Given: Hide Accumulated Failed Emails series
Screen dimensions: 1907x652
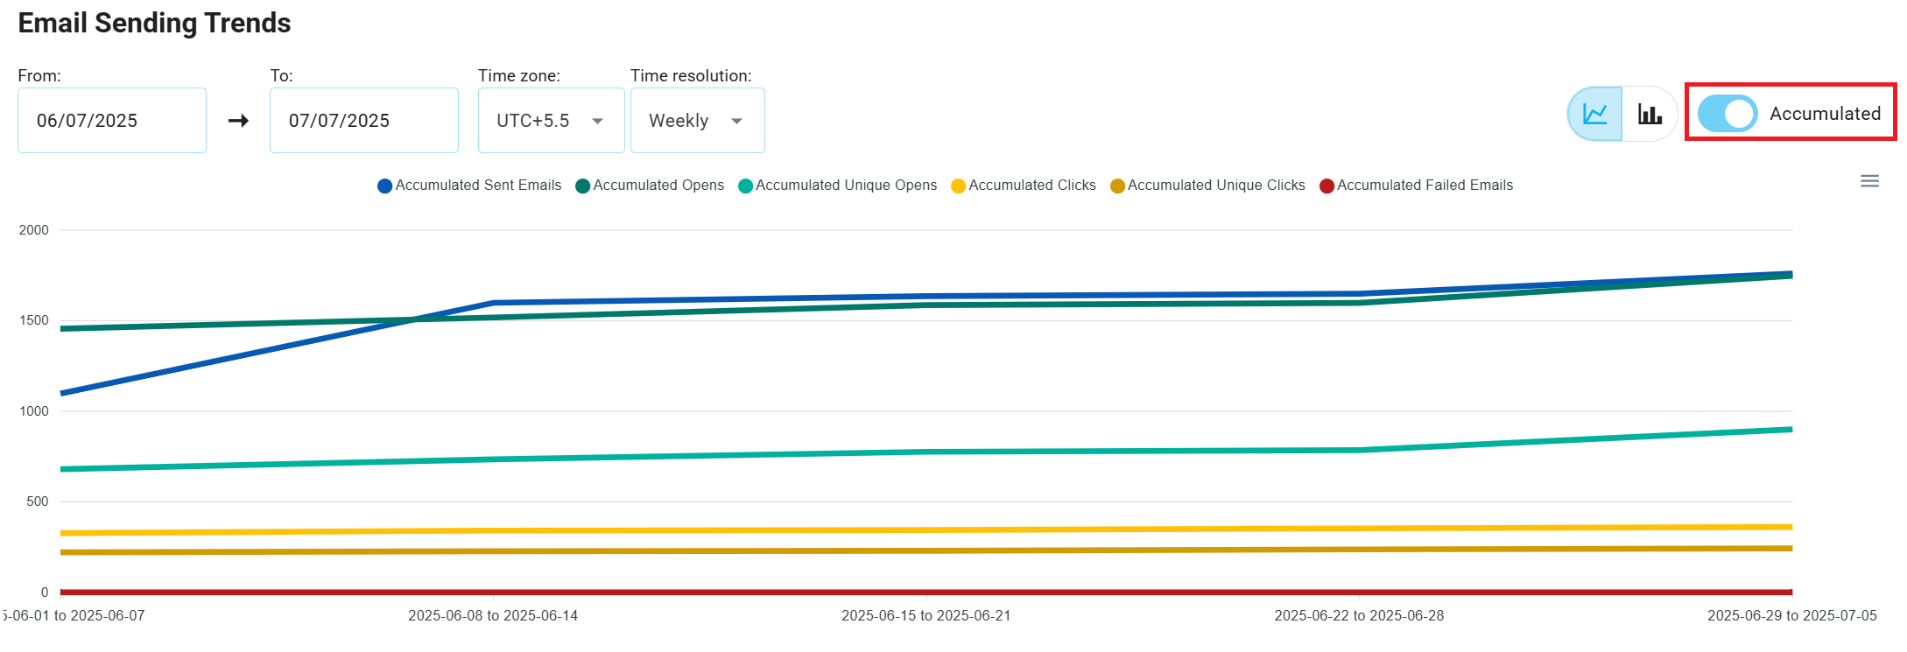Looking at the screenshot, I should click(1425, 186).
